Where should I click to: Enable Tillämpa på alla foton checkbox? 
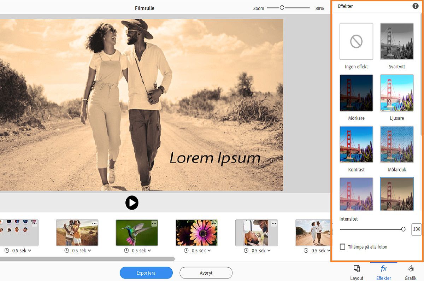(x=342, y=247)
